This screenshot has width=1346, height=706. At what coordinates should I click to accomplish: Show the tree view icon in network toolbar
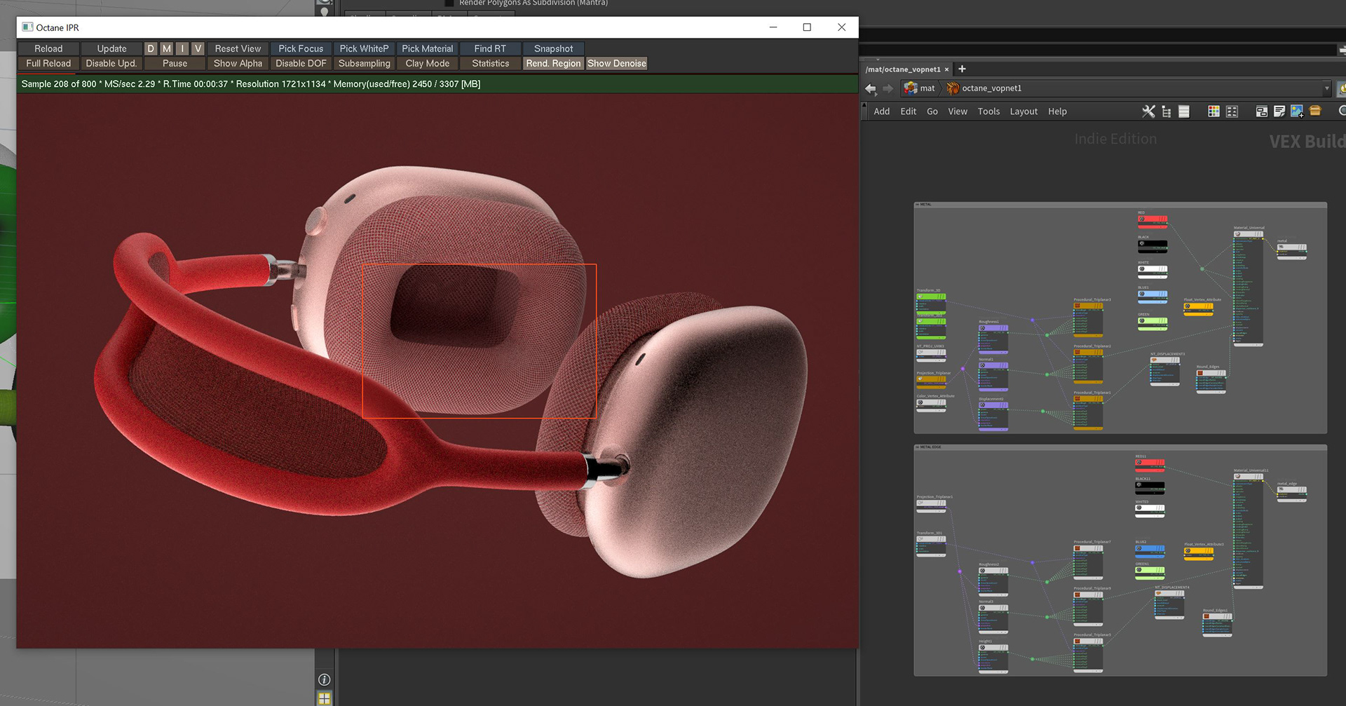click(1167, 111)
